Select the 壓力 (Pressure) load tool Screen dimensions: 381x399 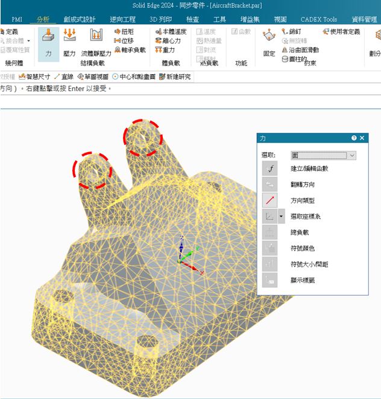click(69, 43)
